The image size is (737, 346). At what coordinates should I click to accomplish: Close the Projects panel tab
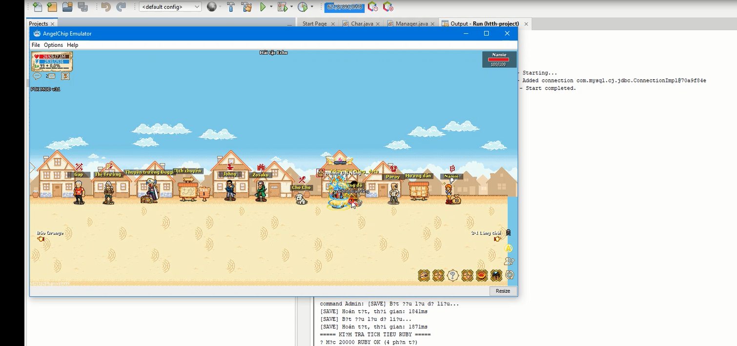pyautogui.click(x=53, y=23)
